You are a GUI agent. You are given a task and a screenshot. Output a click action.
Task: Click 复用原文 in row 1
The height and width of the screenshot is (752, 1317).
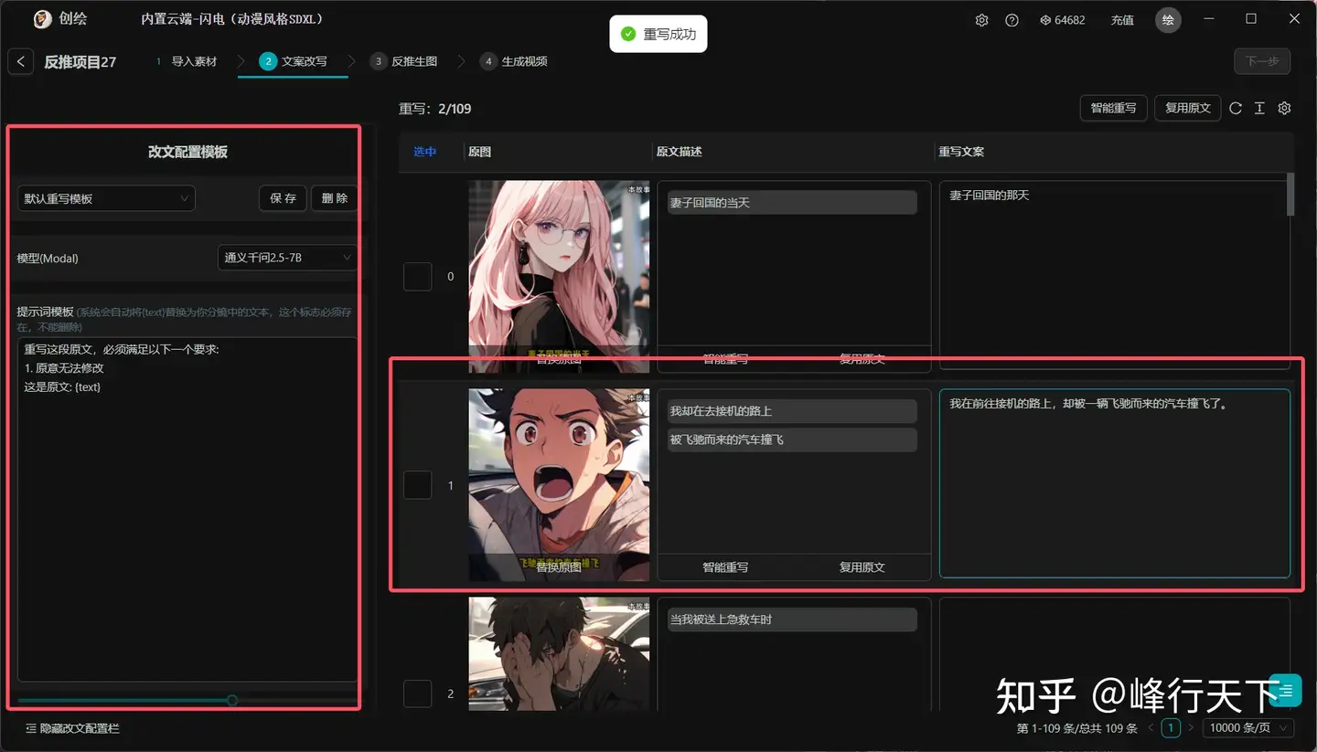(x=862, y=567)
